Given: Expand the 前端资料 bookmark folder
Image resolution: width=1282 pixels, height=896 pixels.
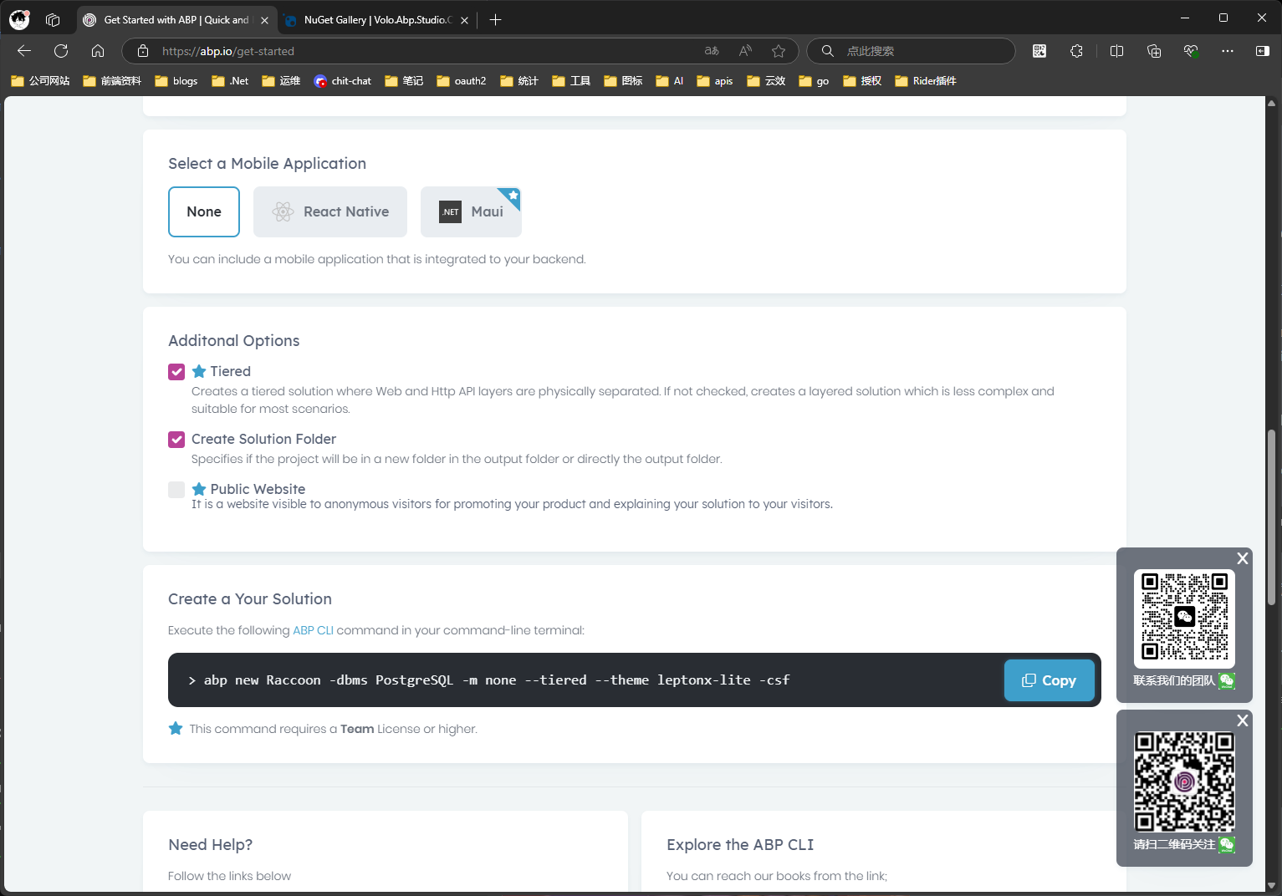Looking at the screenshot, I should 112,81.
